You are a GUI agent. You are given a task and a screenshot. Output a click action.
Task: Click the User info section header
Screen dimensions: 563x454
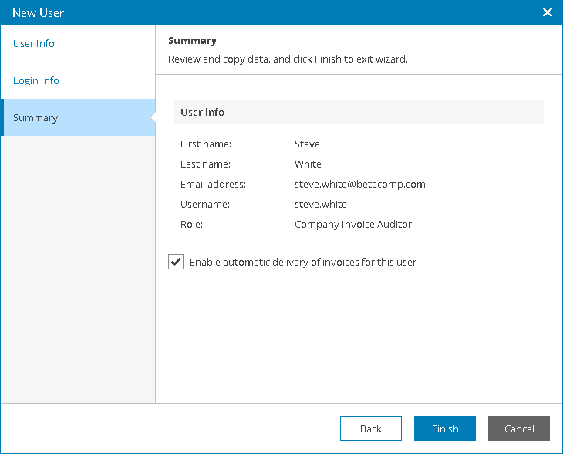click(359, 112)
